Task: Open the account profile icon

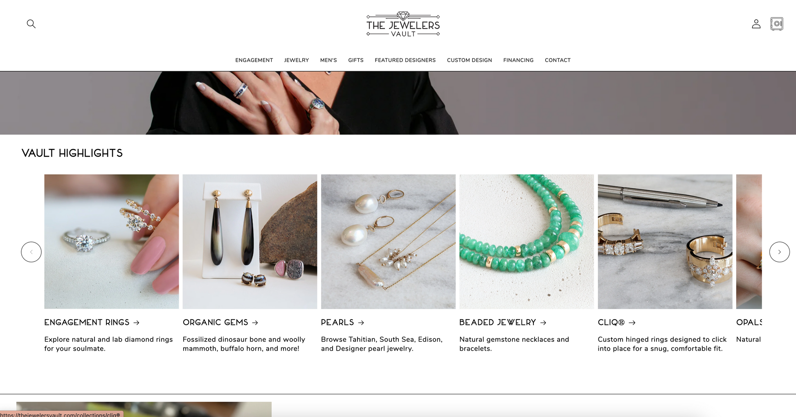Action: tap(756, 24)
